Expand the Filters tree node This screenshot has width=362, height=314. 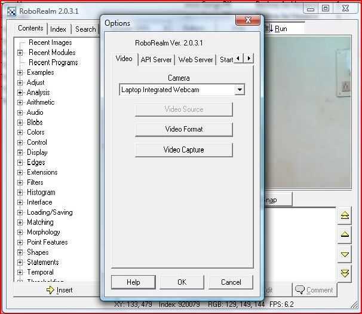(20, 182)
